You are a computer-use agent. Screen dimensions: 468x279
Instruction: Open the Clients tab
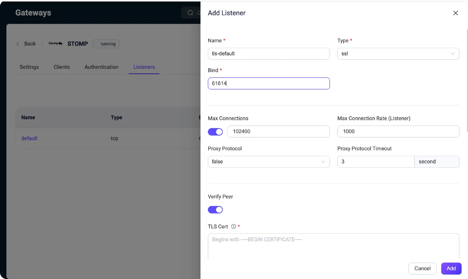62,67
